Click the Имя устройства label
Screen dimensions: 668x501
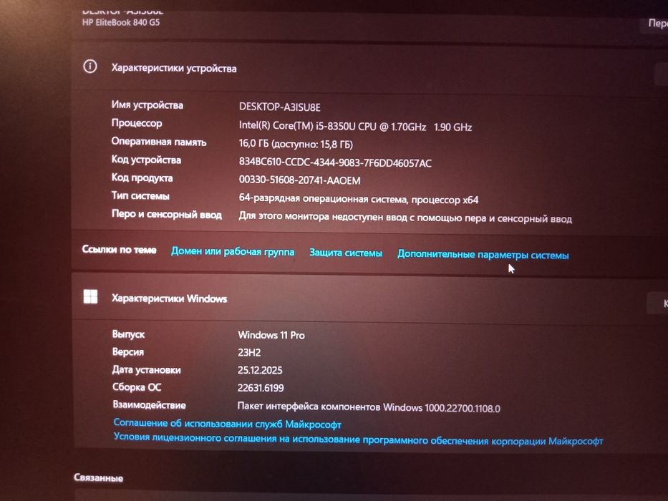tap(147, 104)
